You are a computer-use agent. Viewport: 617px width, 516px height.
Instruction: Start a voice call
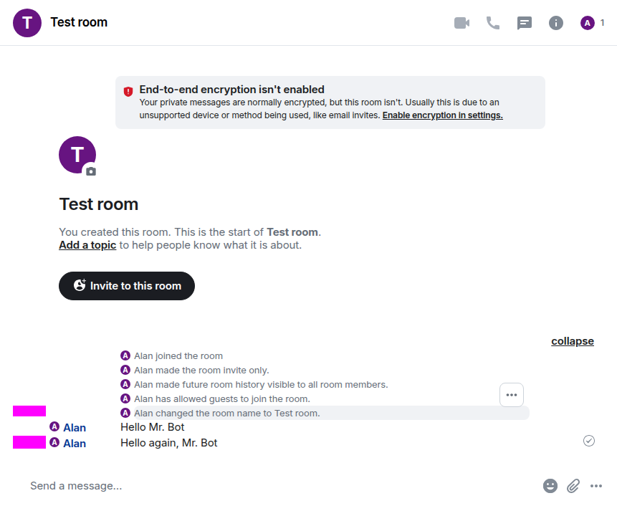click(x=493, y=23)
